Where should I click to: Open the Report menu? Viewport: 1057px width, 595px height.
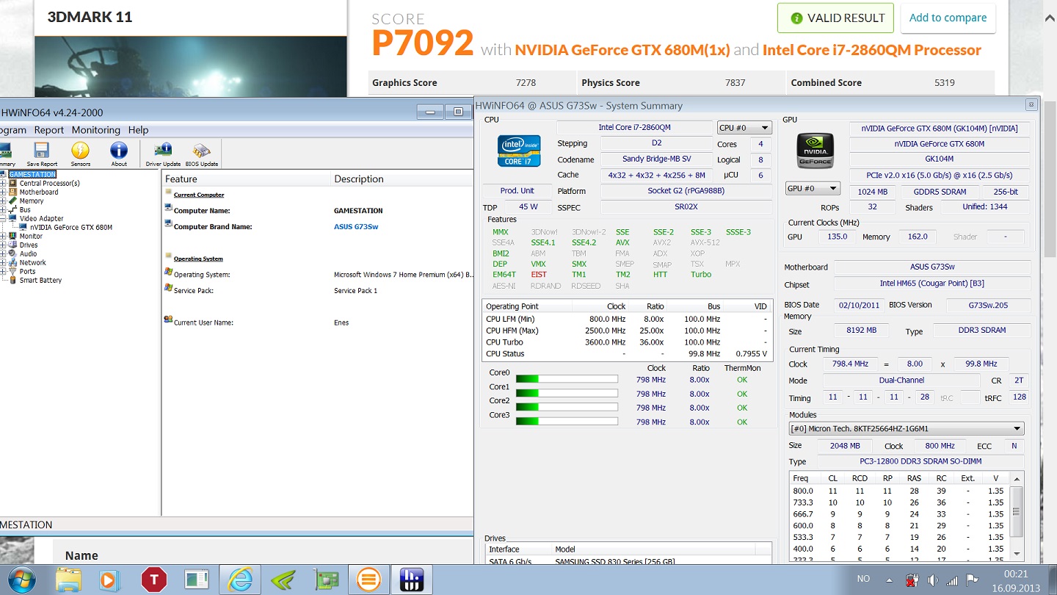[49, 130]
